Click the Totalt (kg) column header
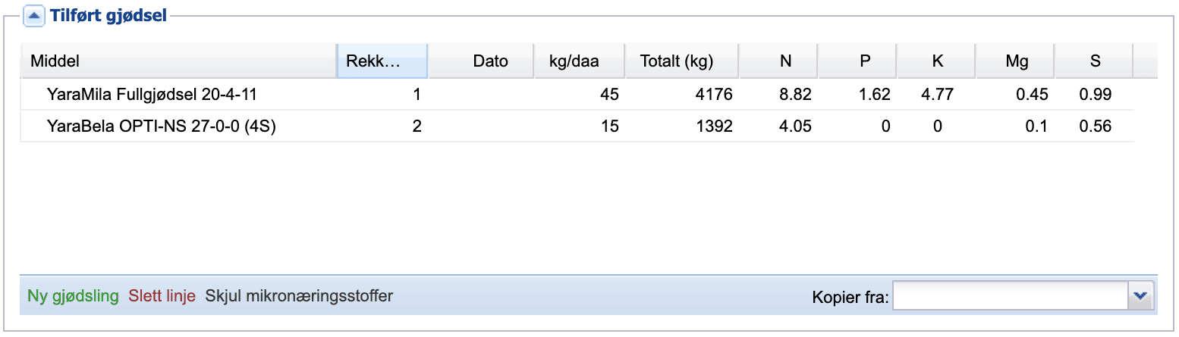 pos(682,61)
